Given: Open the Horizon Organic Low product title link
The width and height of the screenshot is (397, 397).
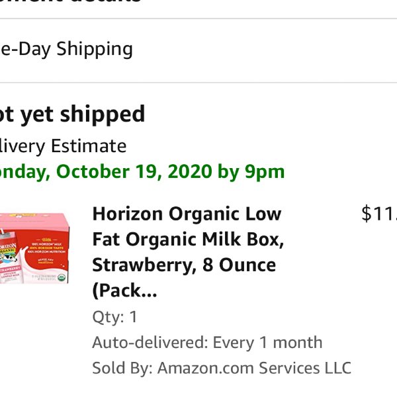Looking at the screenshot, I should (x=187, y=214).
